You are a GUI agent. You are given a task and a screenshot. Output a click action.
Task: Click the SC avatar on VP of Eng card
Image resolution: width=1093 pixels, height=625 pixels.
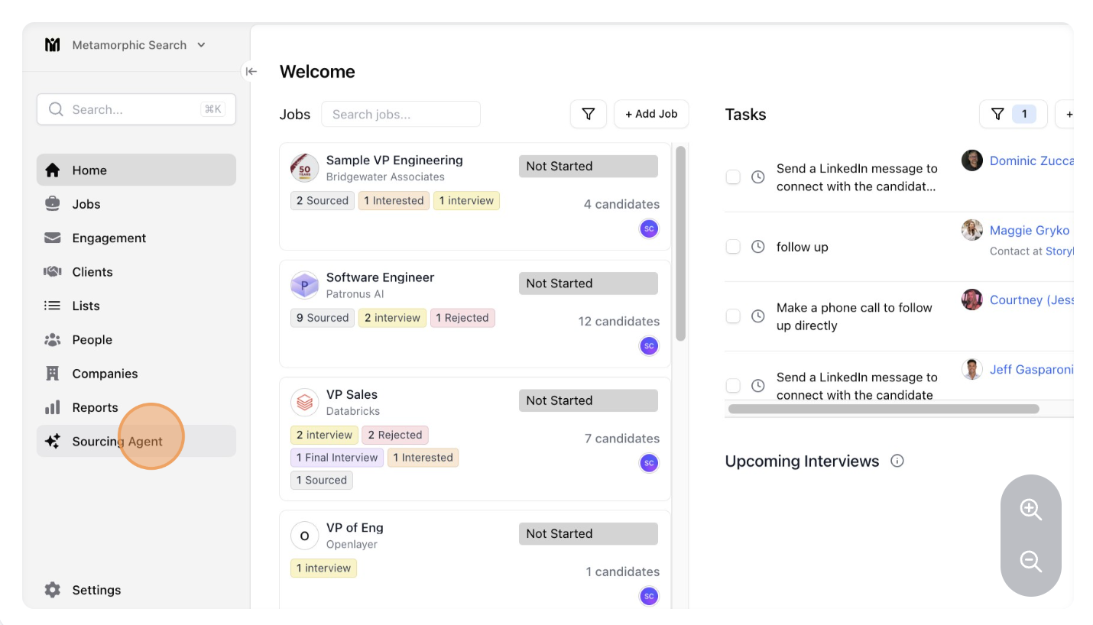(649, 596)
